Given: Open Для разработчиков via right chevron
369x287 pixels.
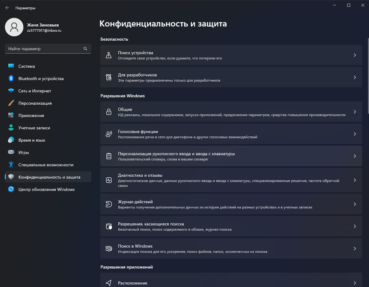Looking at the screenshot, I should pos(355,77).
